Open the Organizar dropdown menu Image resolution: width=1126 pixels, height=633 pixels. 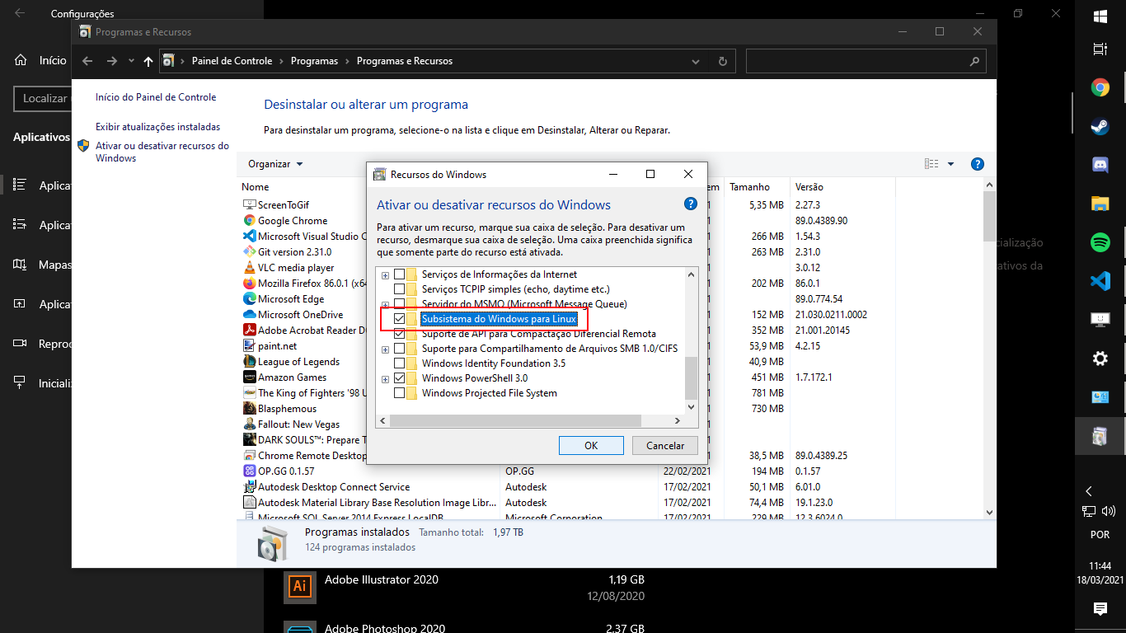276,164
